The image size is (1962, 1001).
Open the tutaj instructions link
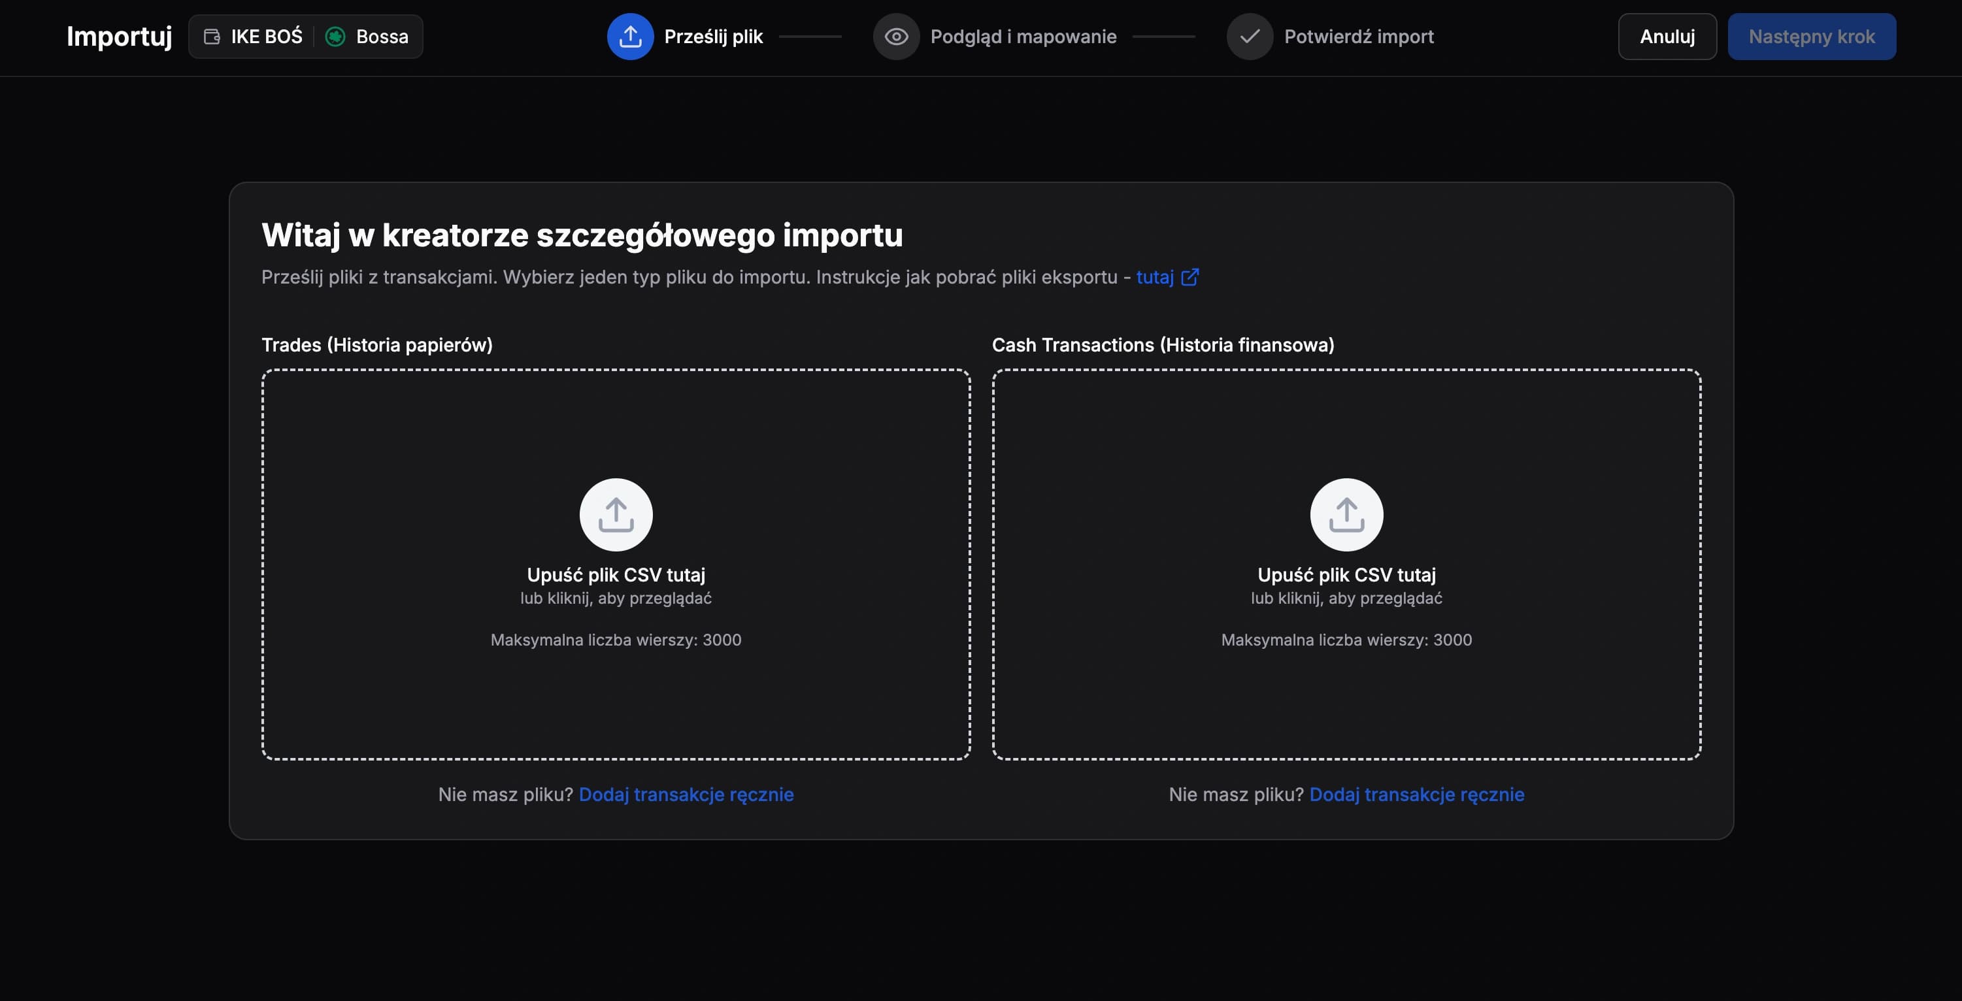[x=1155, y=277]
